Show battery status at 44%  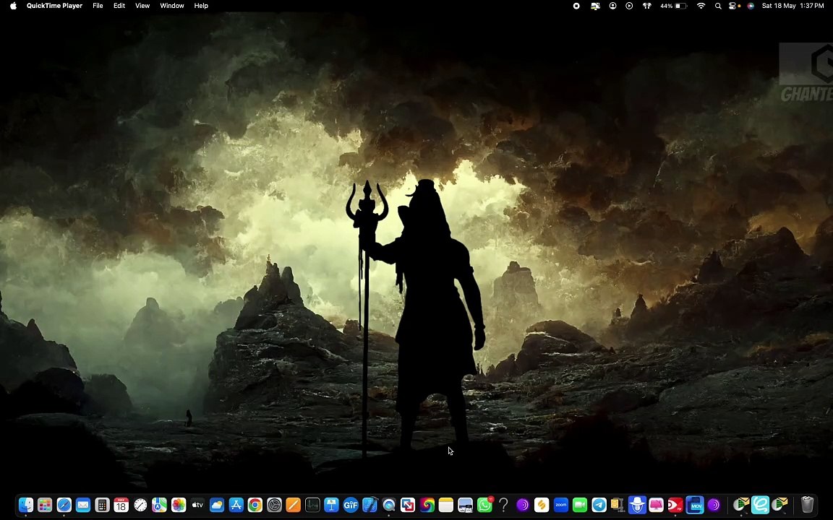pyautogui.click(x=674, y=6)
